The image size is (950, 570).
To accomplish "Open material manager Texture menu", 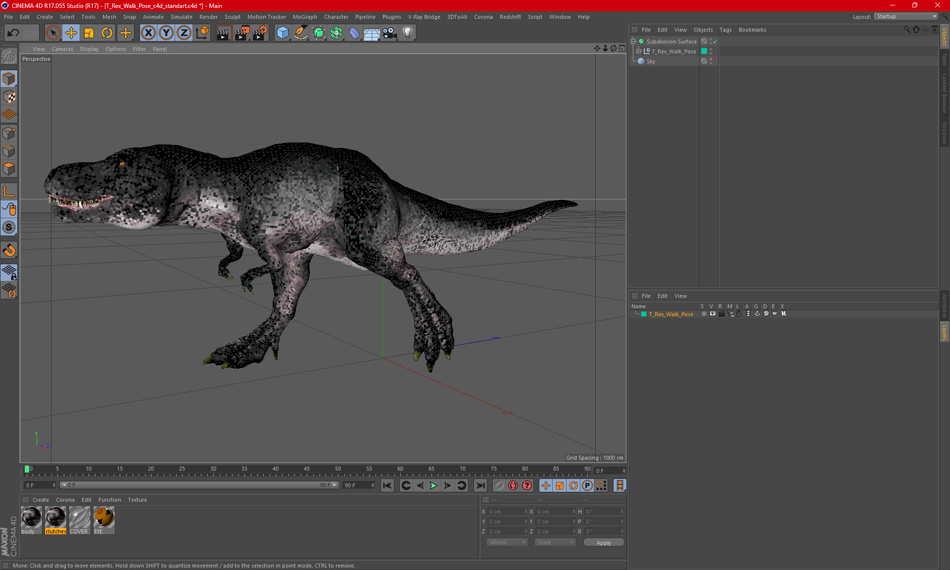I will (137, 500).
